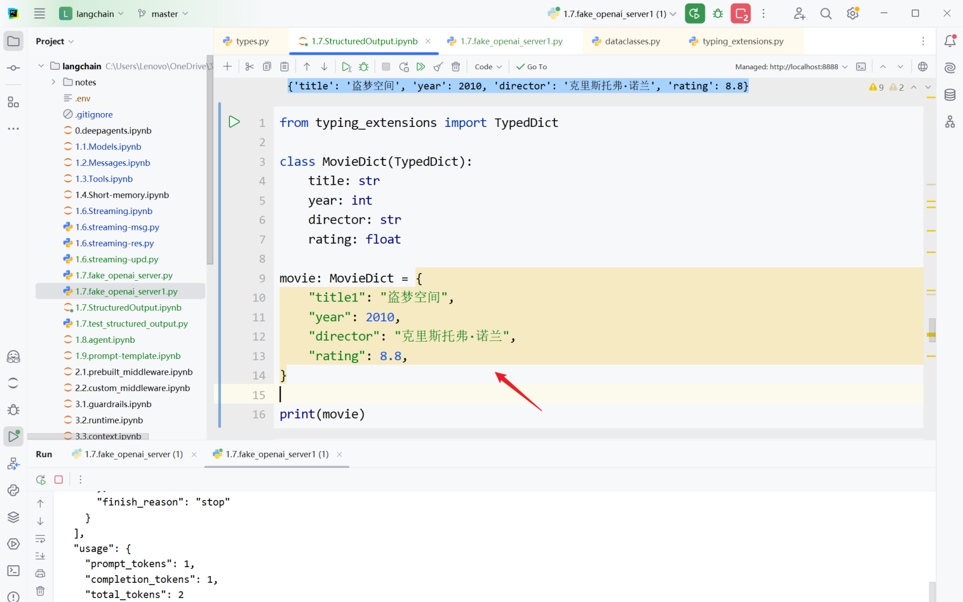The width and height of the screenshot is (963, 602).
Task: Select Run tab 1.7.fake_openai_server (1)
Action: (127, 454)
